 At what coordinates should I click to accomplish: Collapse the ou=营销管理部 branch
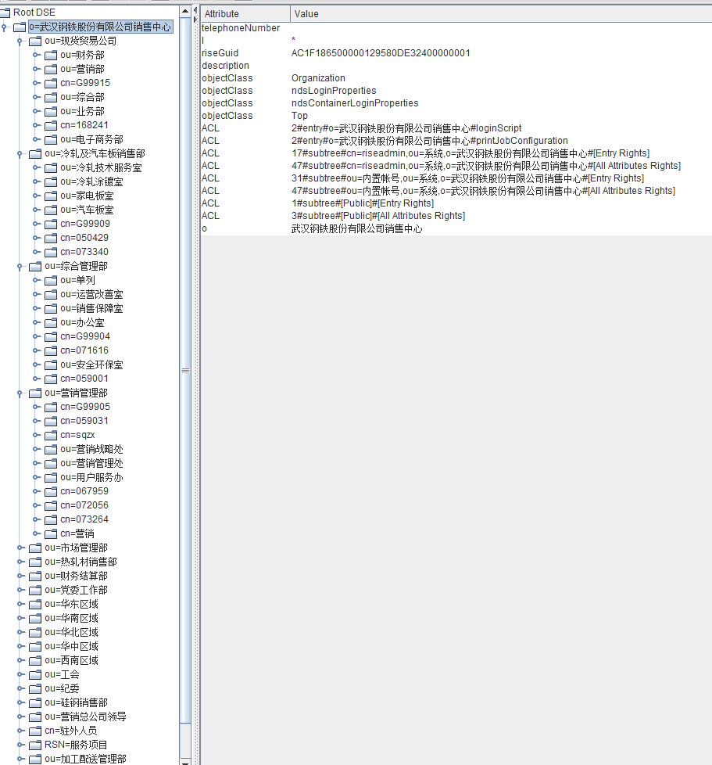point(20,393)
